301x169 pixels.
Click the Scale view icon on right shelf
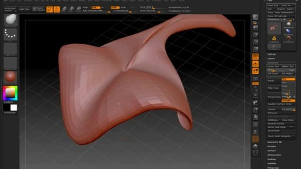(255, 110)
